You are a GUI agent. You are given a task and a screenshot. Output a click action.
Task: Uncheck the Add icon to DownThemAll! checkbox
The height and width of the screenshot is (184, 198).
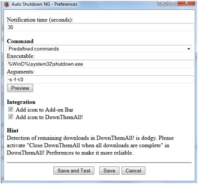[x=11, y=117]
